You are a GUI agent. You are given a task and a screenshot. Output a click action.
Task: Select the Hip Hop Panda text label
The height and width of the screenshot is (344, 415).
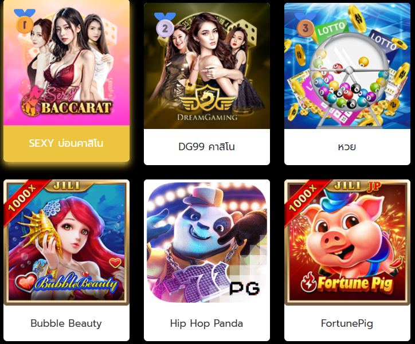[206, 323]
